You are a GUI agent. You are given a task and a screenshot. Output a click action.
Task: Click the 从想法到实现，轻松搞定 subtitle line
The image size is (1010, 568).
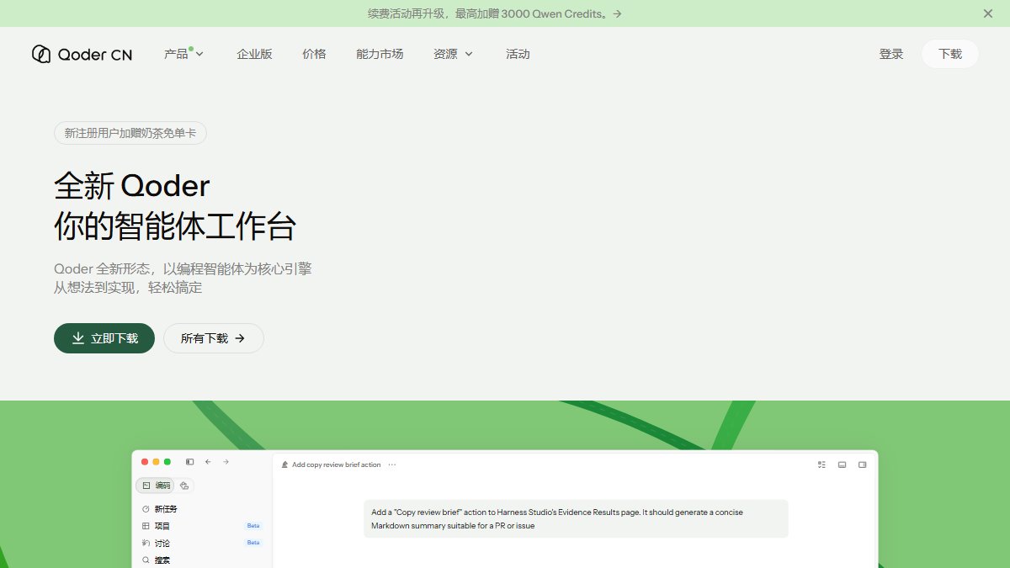128,288
